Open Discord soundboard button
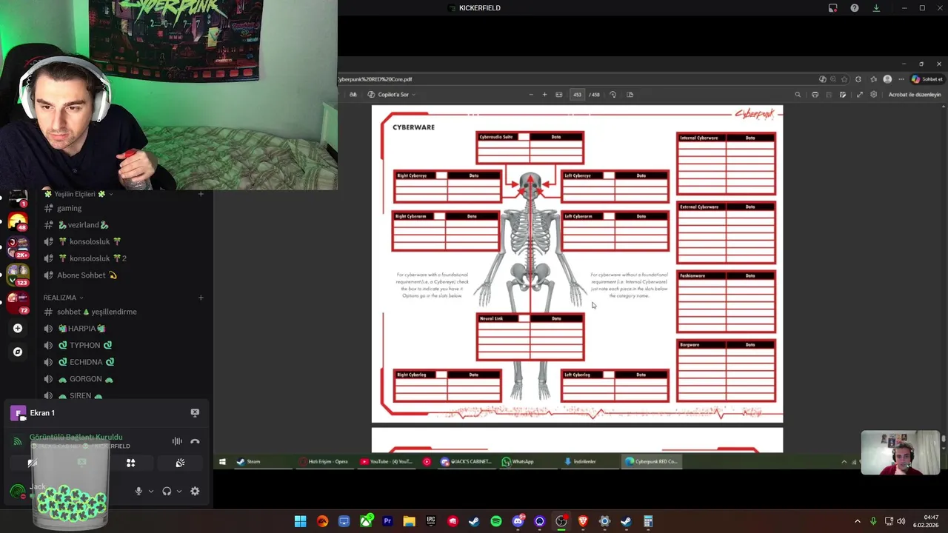Viewport: 948px width, 533px height. [180, 463]
